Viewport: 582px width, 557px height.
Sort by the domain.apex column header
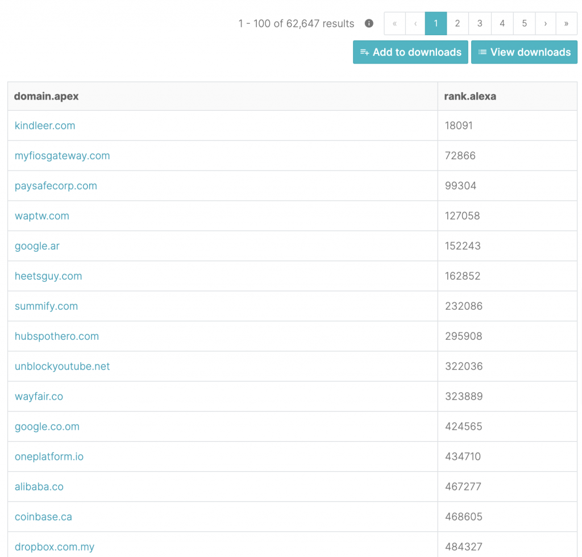pos(47,96)
